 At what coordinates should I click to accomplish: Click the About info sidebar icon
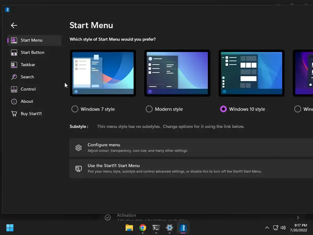pos(14,102)
